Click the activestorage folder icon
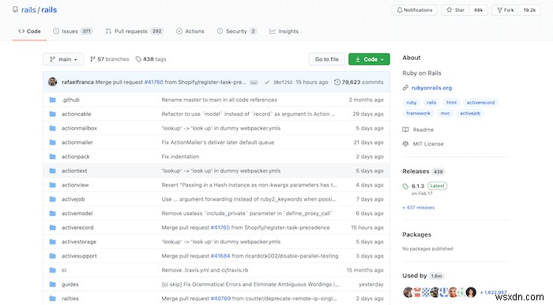 pyautogui.click(x=53, y=242)
